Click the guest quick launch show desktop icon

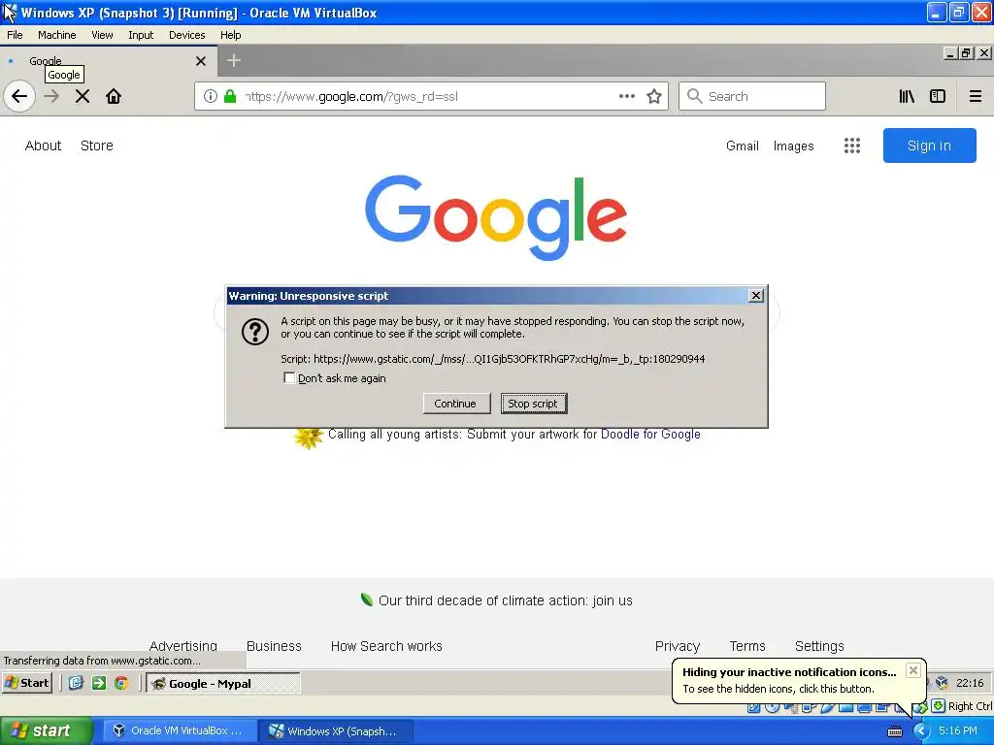(x=76, y=683)
